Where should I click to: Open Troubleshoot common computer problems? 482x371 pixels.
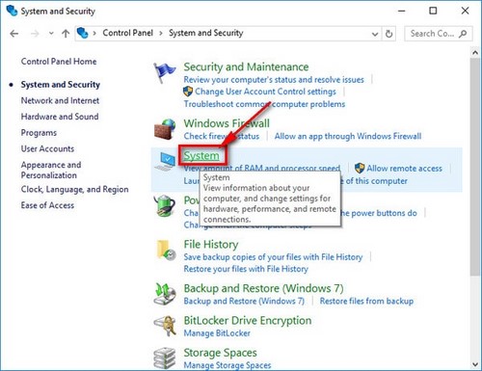pos(264,104)
